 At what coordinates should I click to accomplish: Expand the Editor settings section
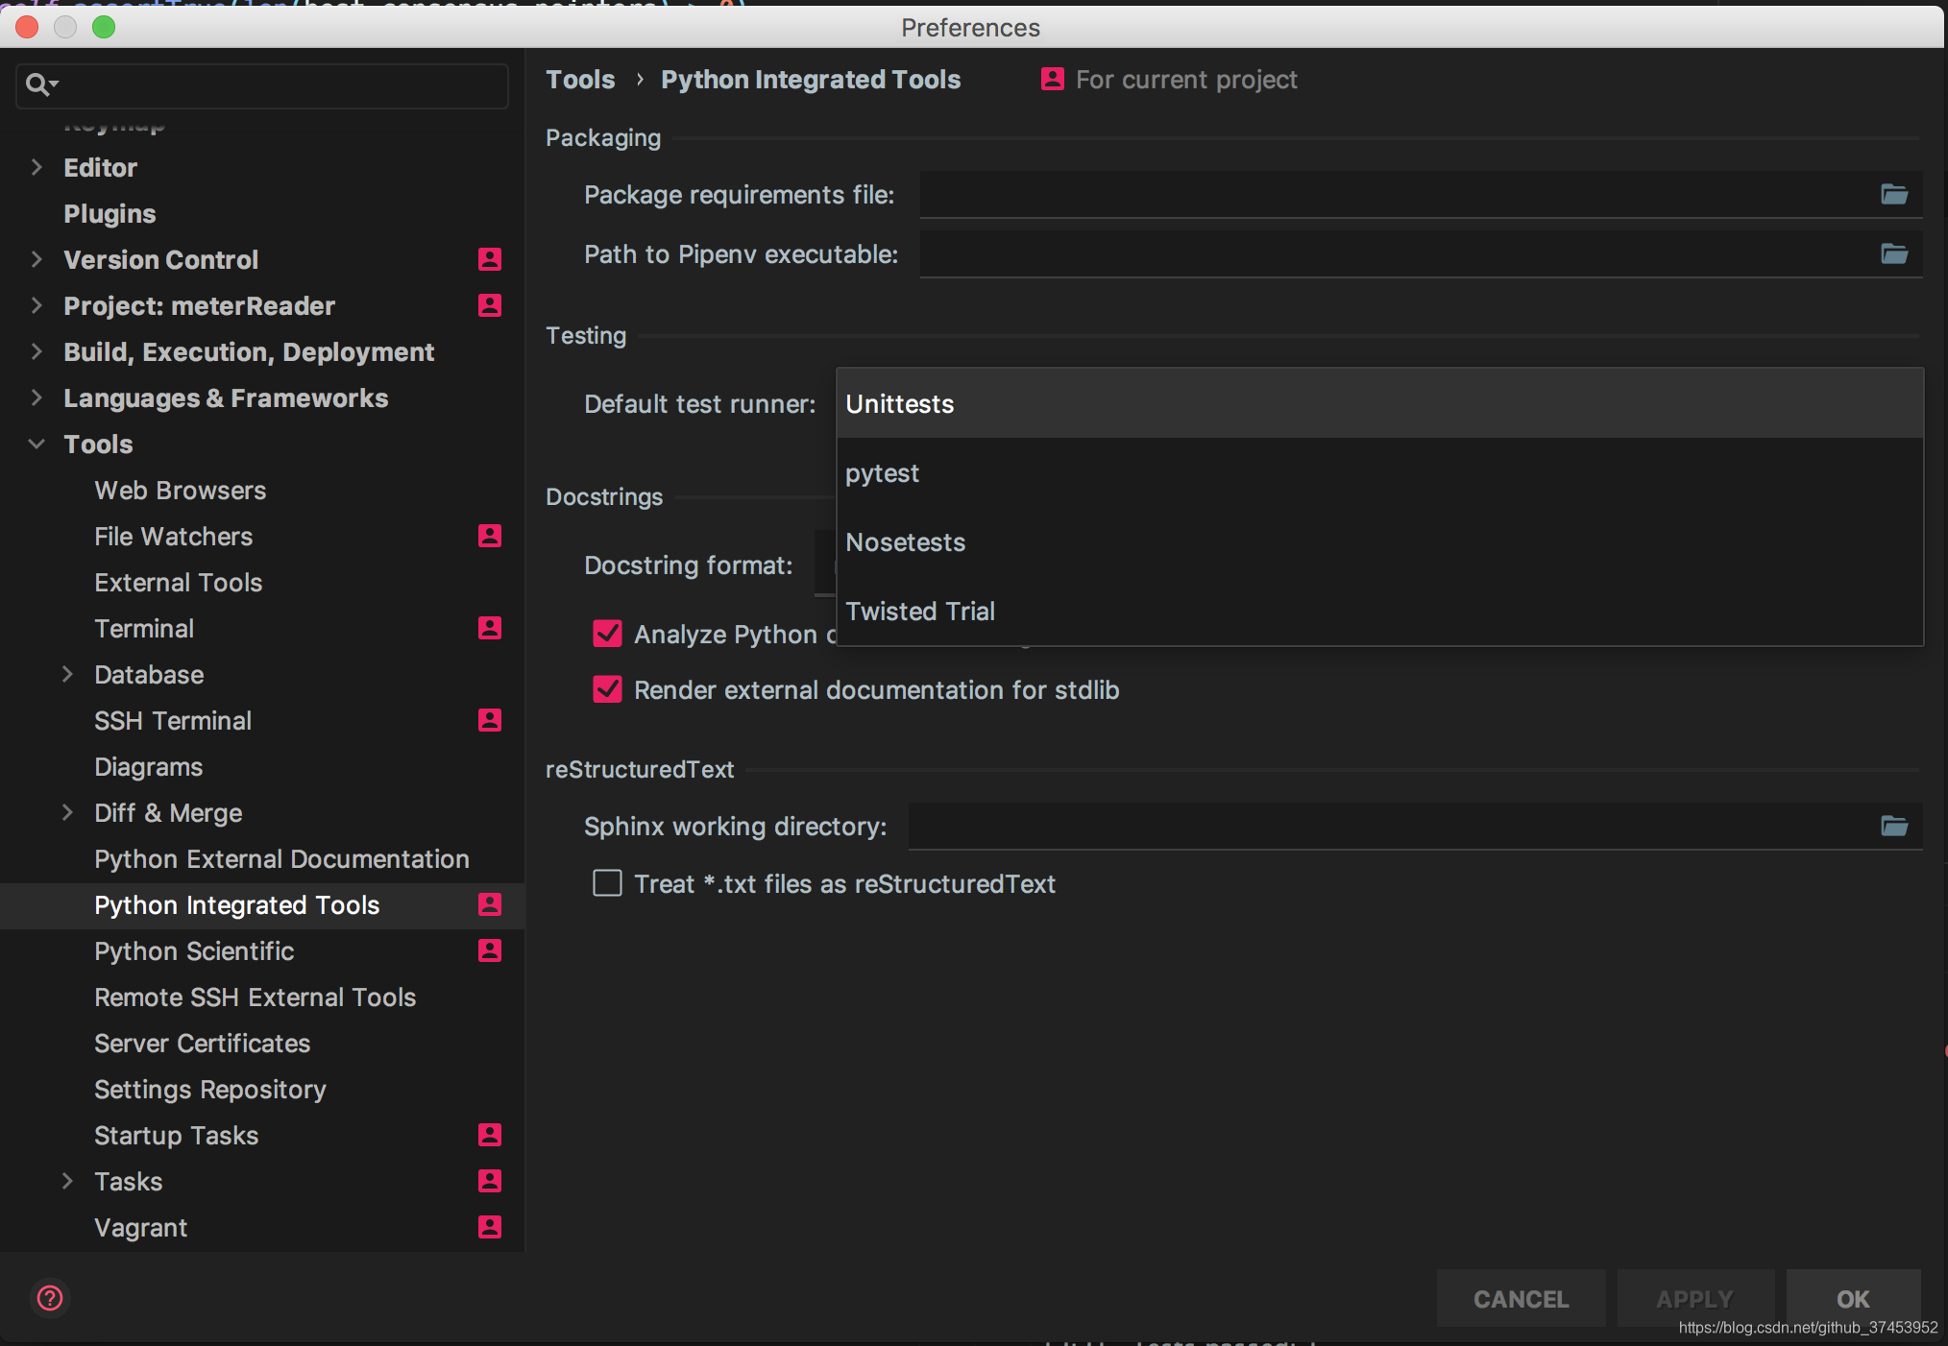(x=37, y=167)
